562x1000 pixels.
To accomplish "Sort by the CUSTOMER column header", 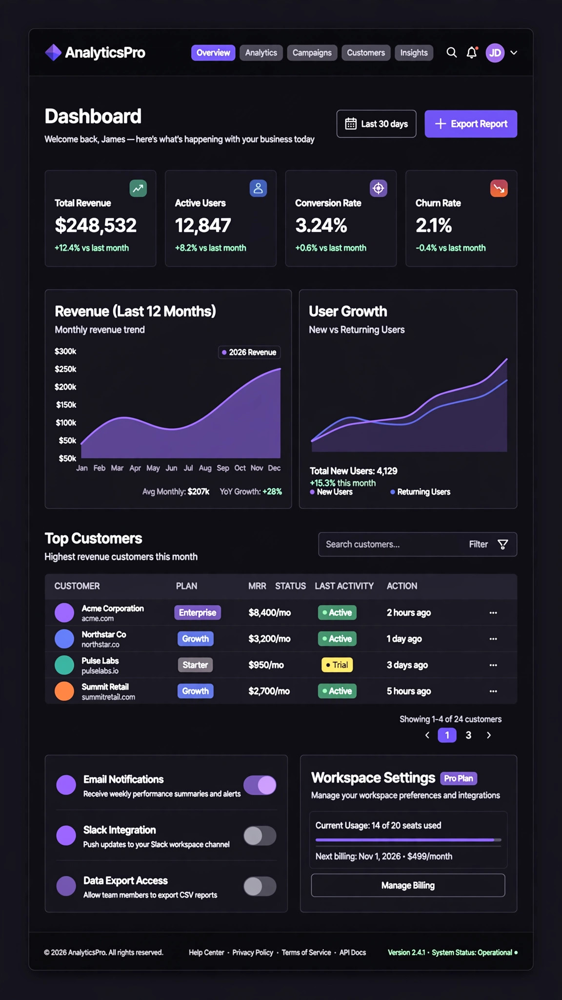I will (x=77, y=586).
